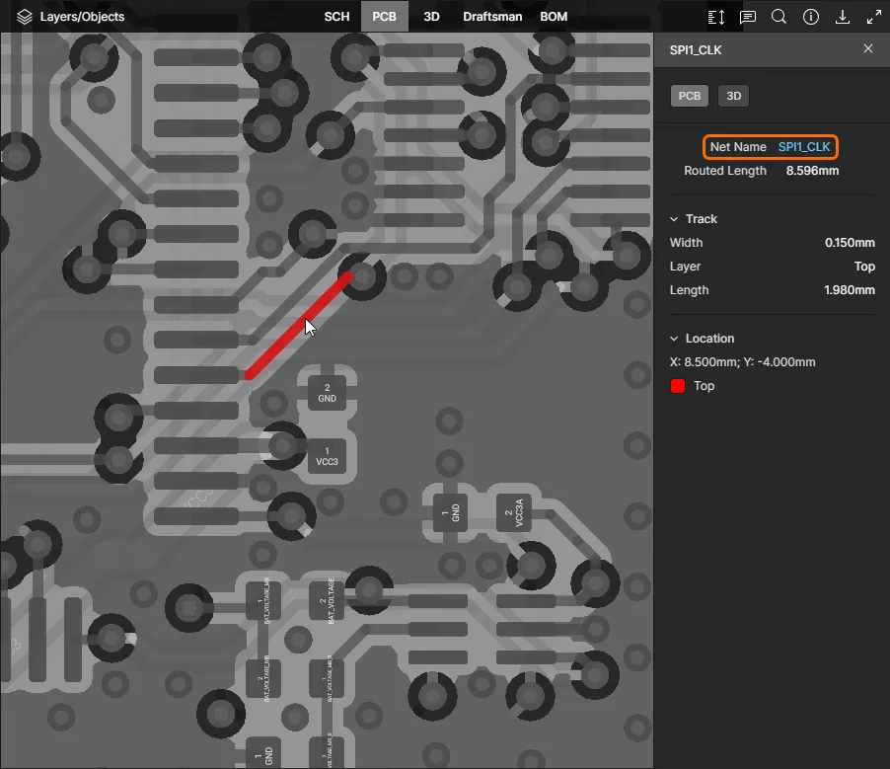
Task: Switch to the PCB tab in top bar
Action: point(384,17)
